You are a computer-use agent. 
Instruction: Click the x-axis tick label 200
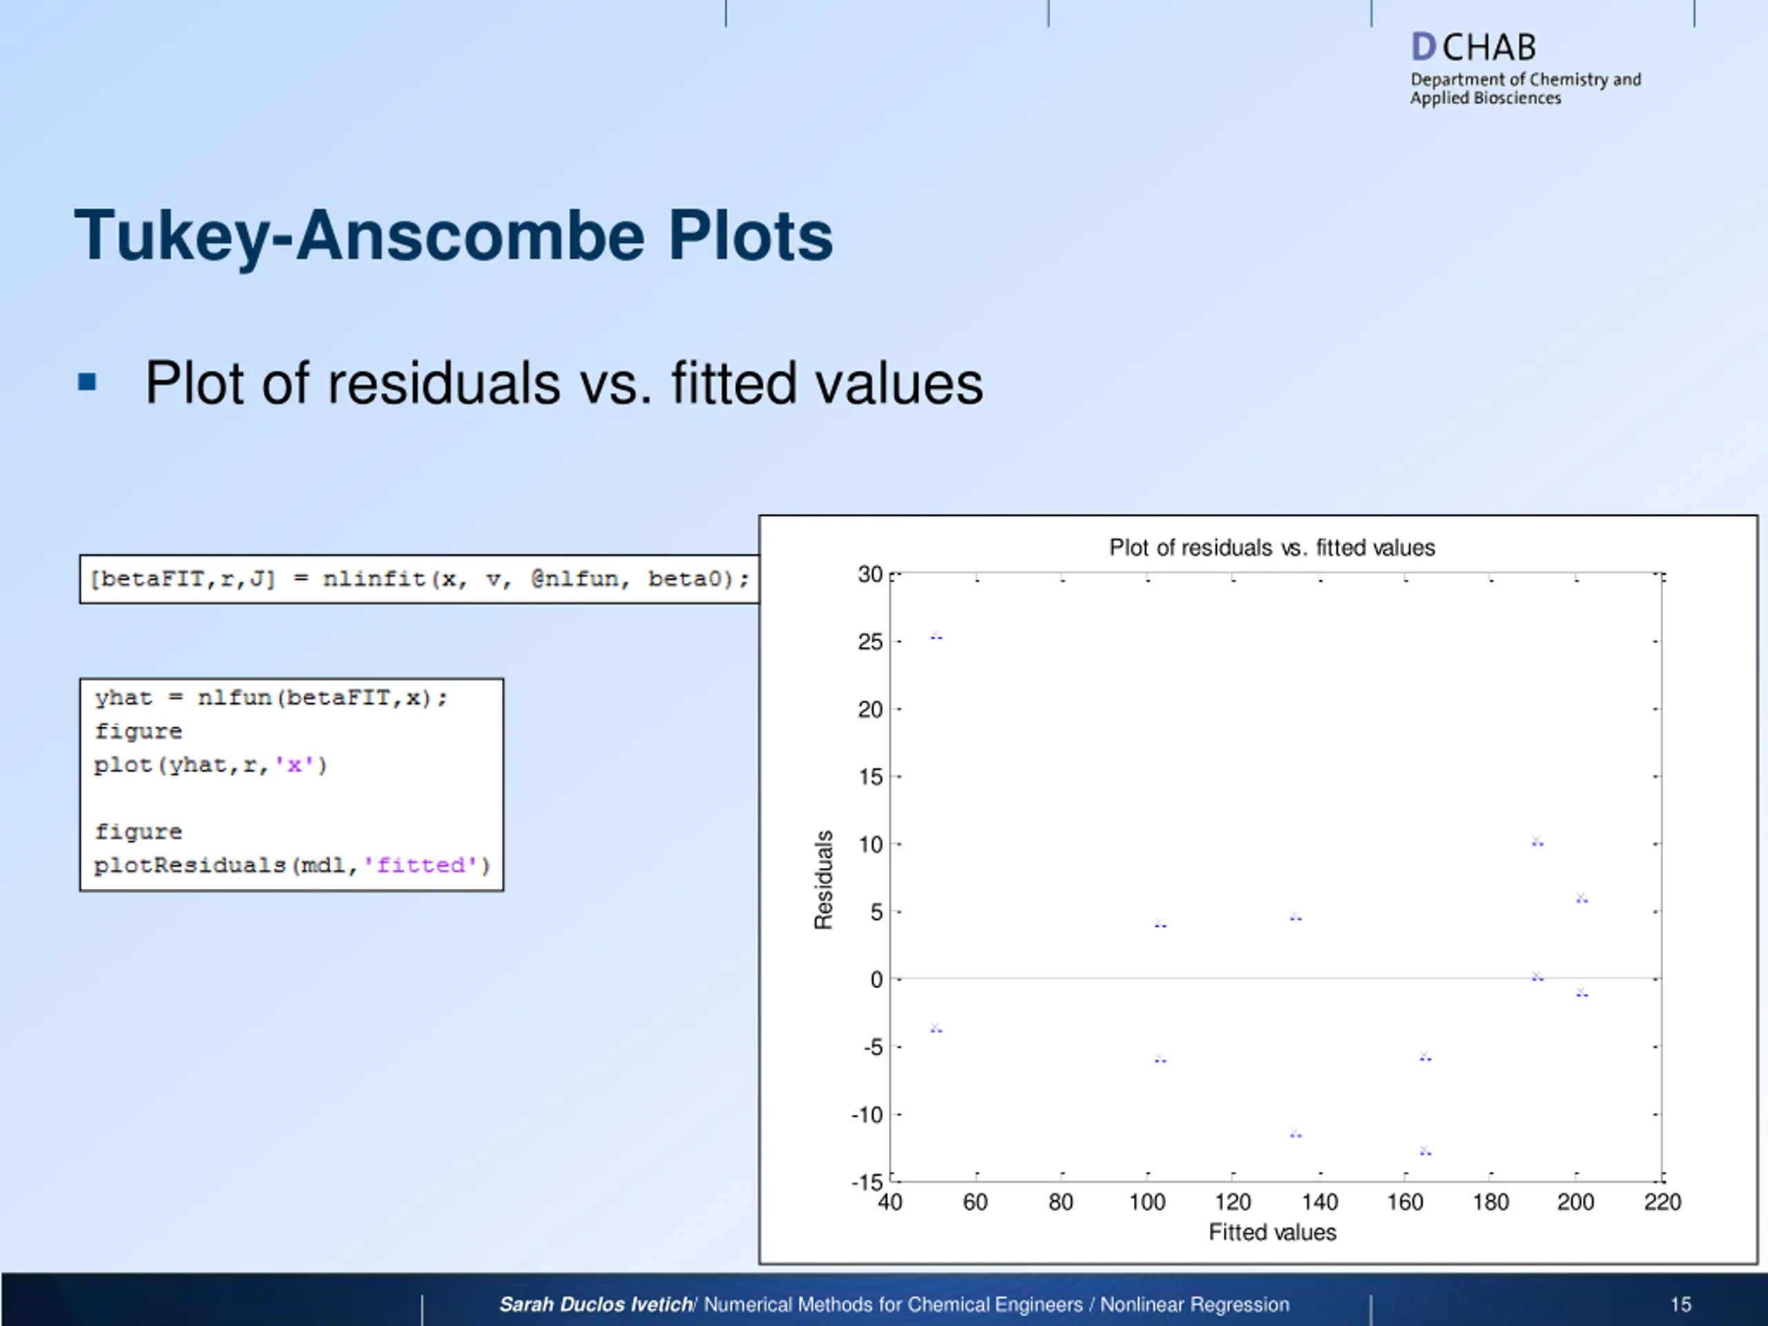tap(1575, 1202)
